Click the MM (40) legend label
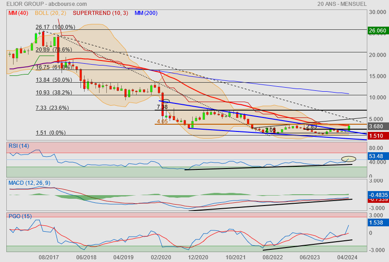This screenshot has width=389, height=262. [x=18, y=13]
